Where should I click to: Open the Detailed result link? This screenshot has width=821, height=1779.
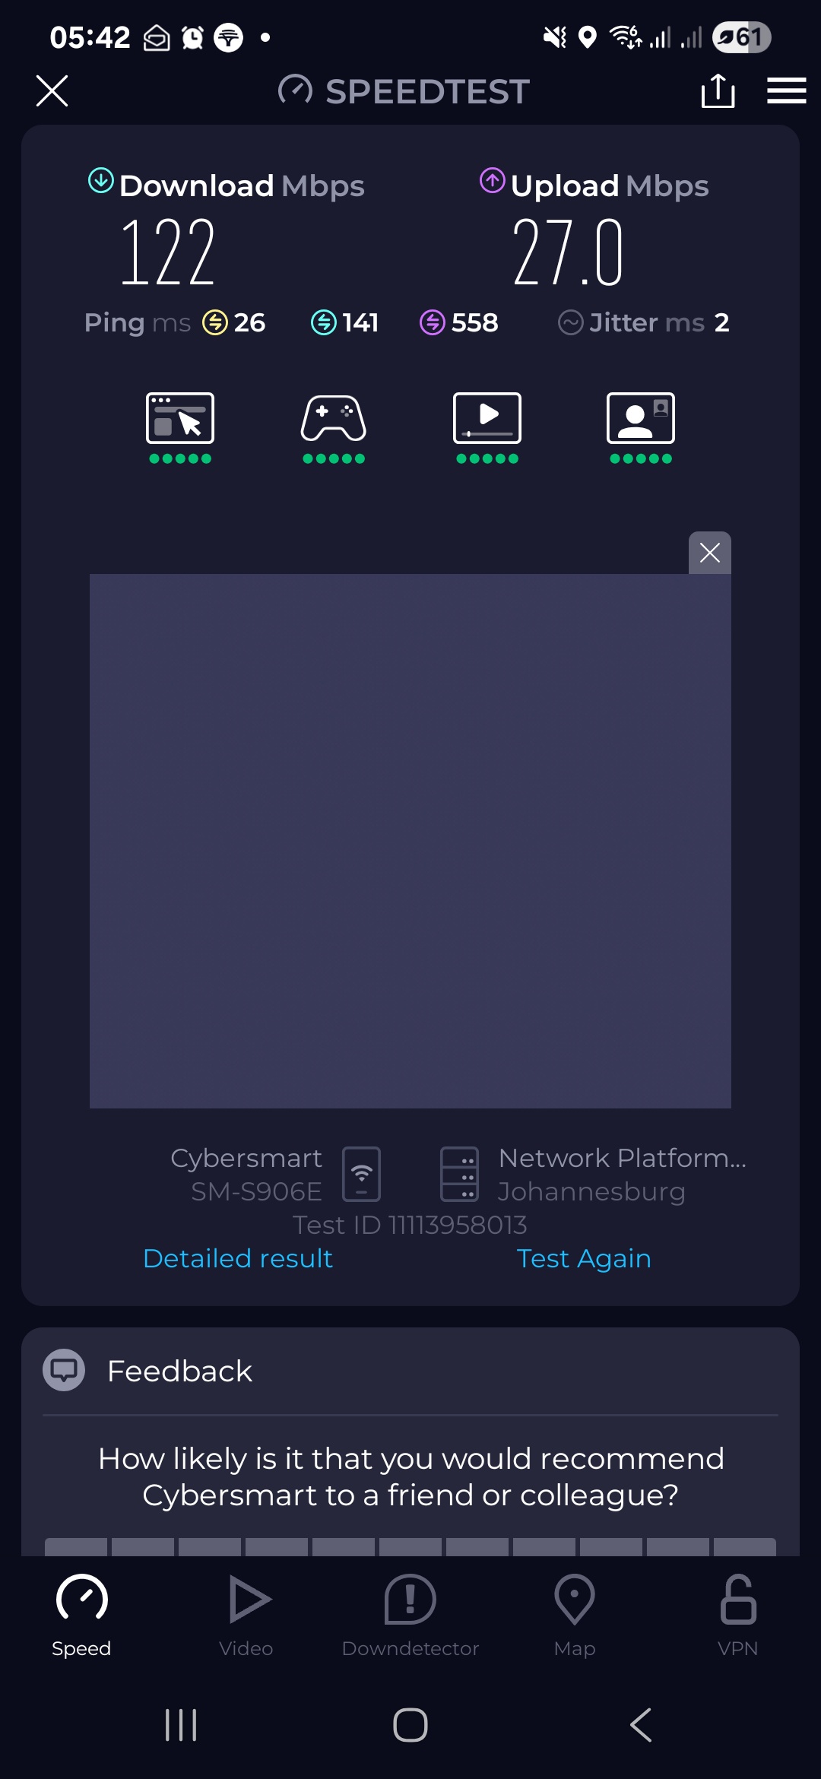coord(238,1258)
